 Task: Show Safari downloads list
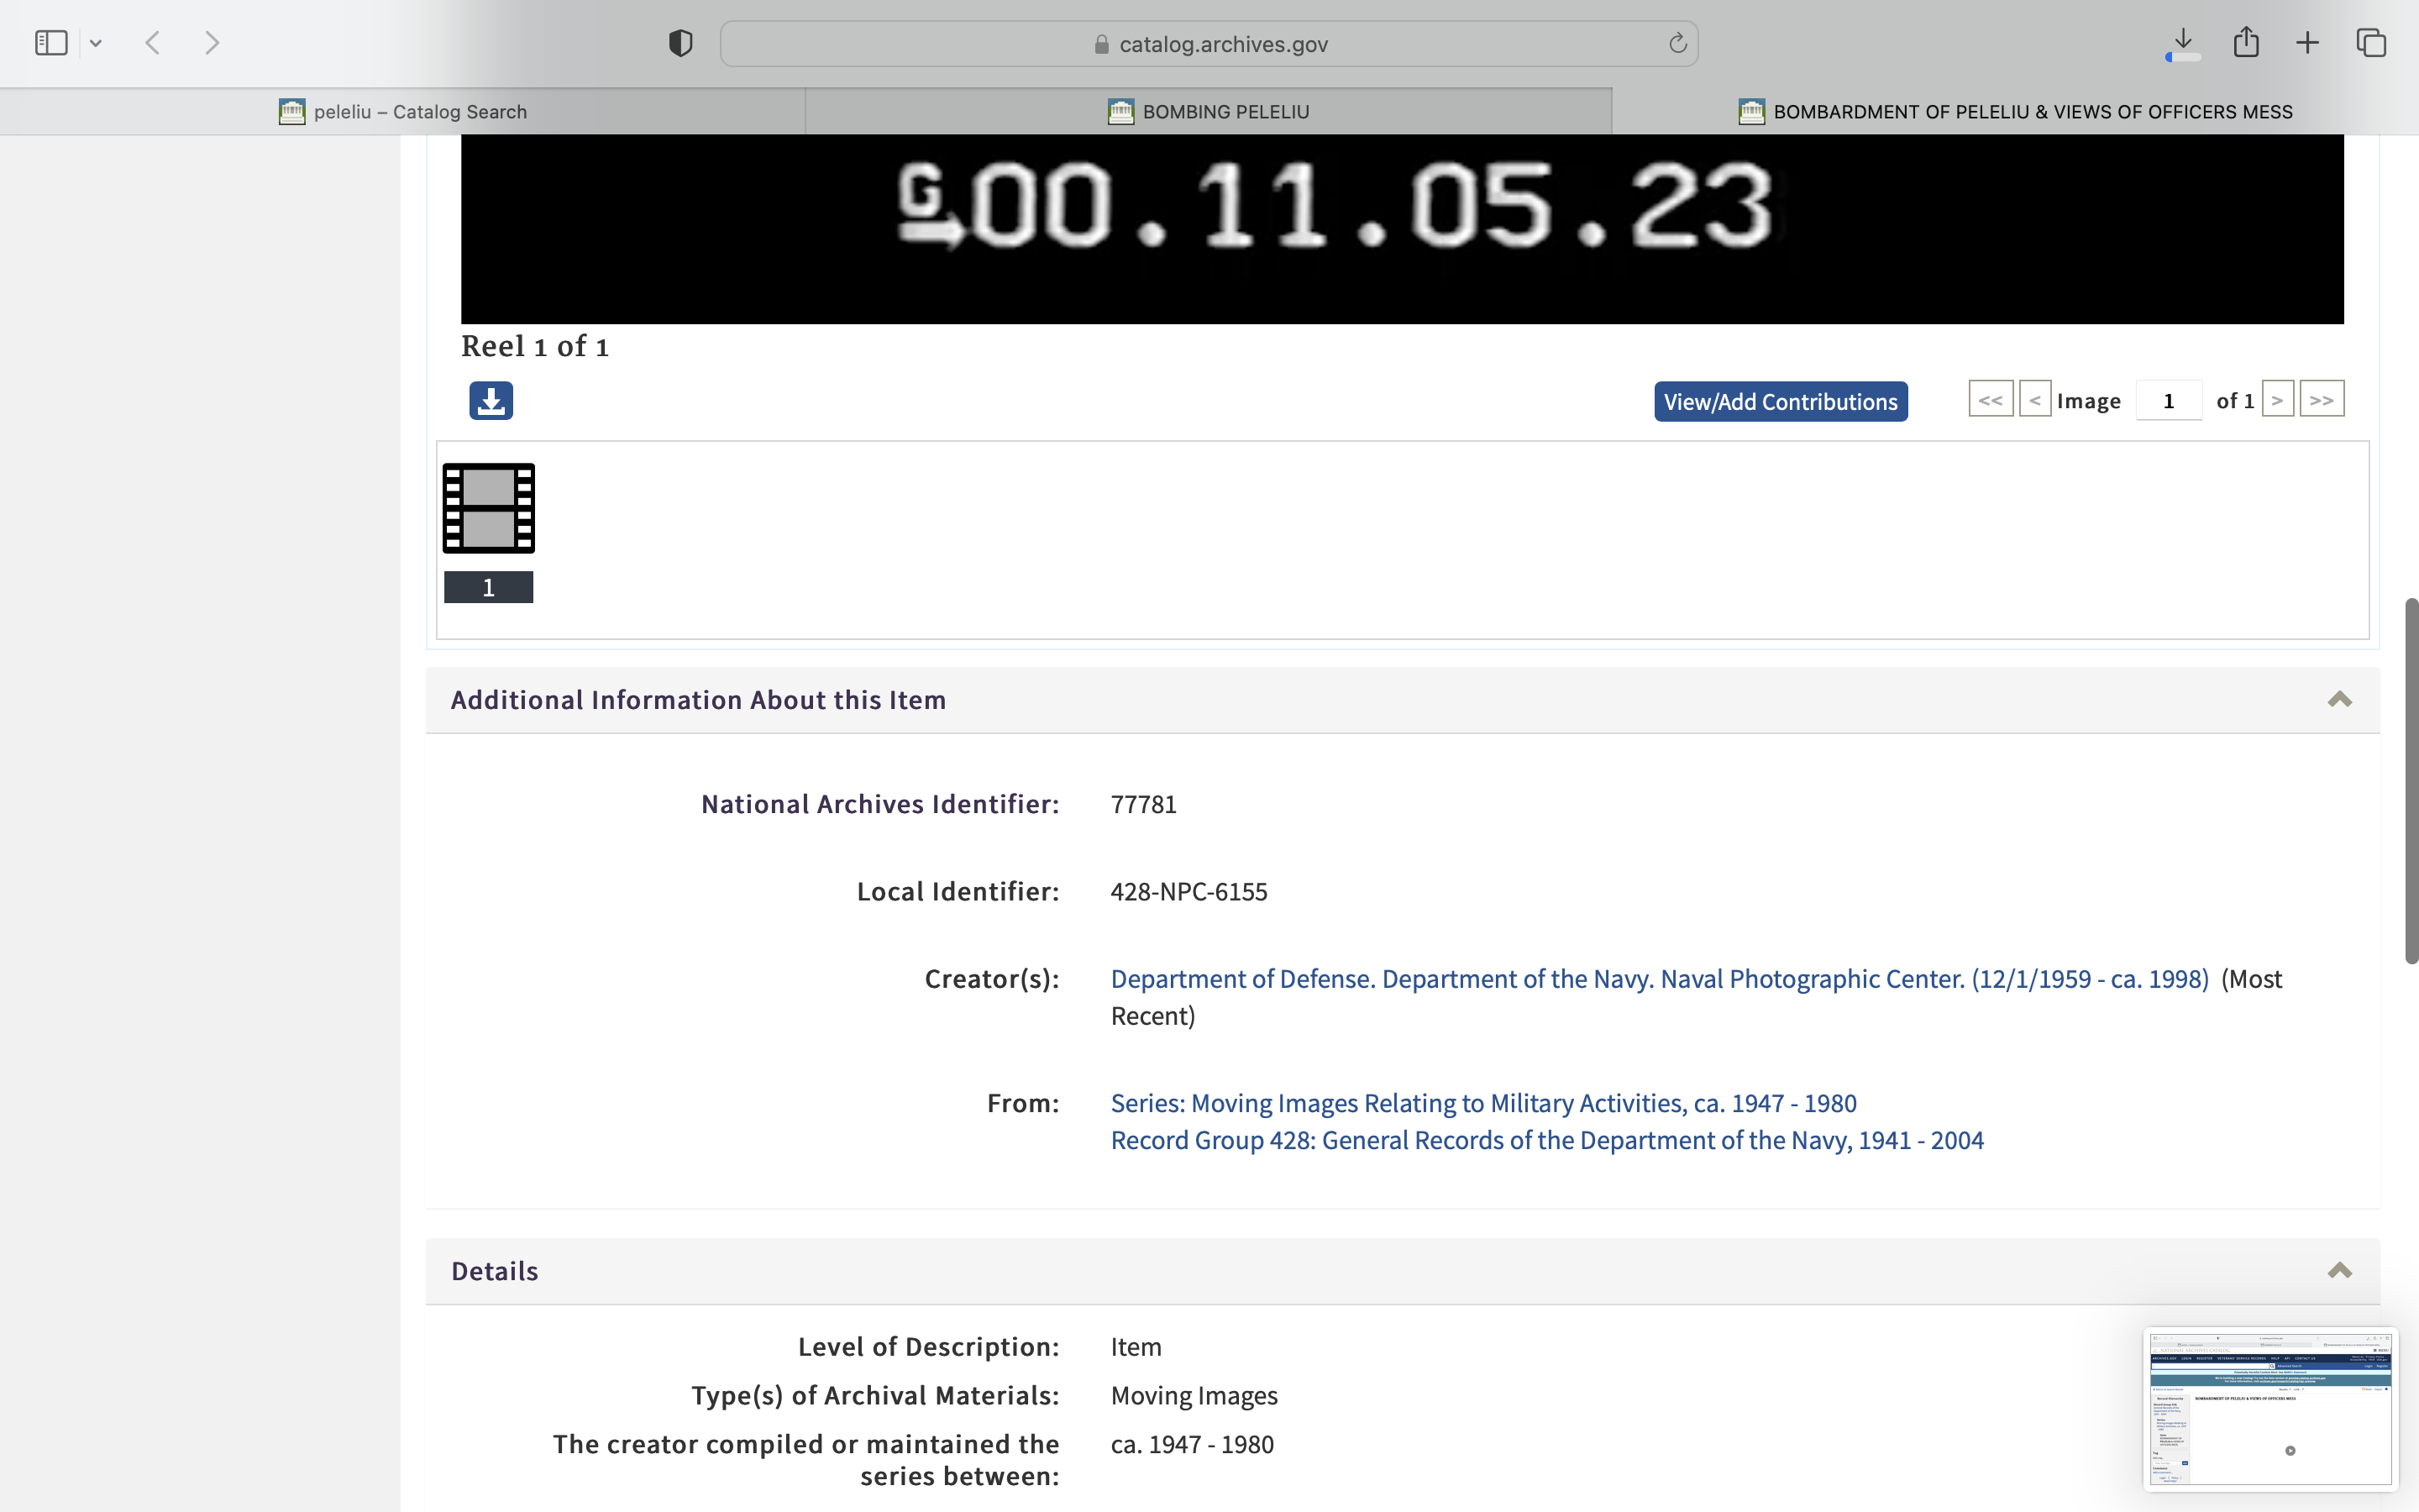(x=2183, y=41)
